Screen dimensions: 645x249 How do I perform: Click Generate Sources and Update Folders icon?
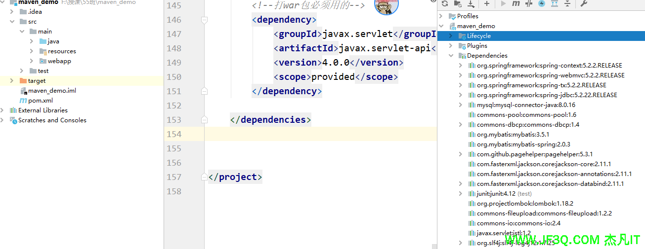click(x=458, y=4)
